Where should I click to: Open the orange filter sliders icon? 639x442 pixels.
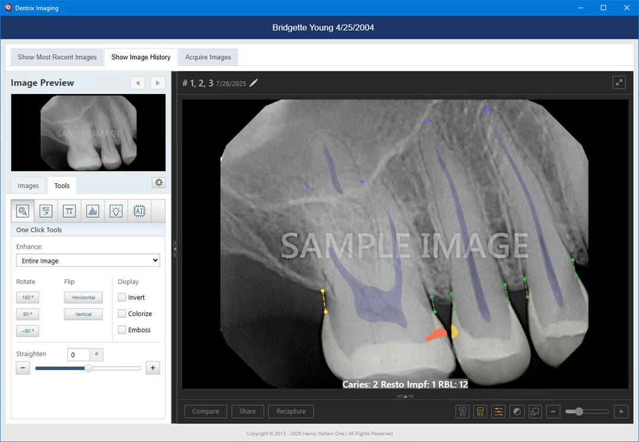coord(498,411)
